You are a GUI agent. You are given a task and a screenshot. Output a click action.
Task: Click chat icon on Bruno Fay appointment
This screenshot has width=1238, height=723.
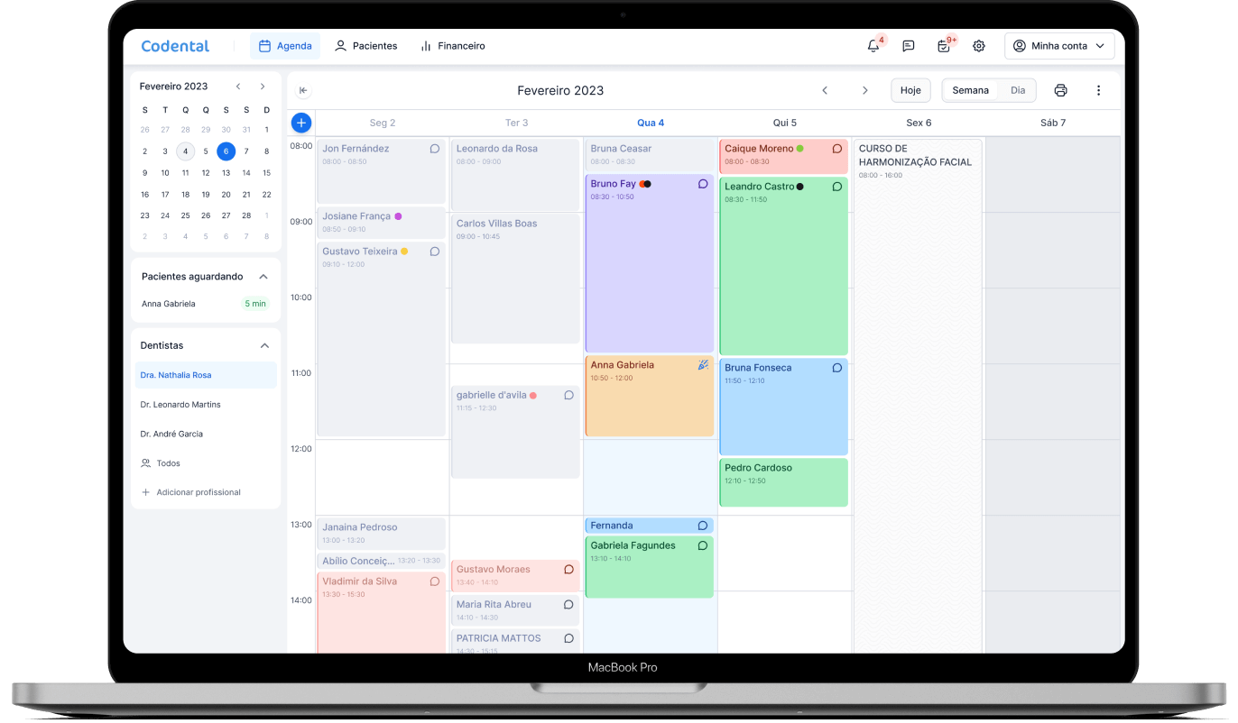[703, 184]
